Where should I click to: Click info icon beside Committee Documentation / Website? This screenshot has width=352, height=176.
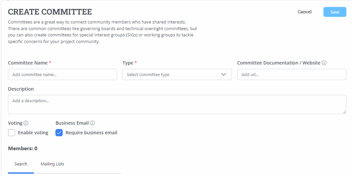(x=324, y=63)
